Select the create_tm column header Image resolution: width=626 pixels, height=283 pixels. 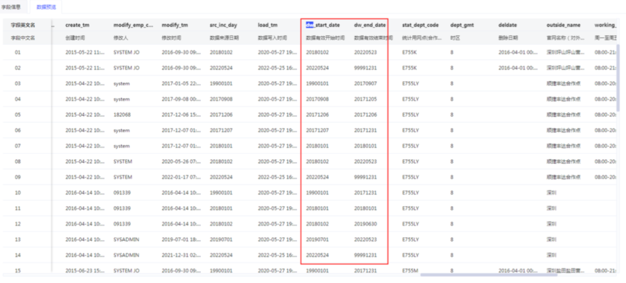pos(79,25)
